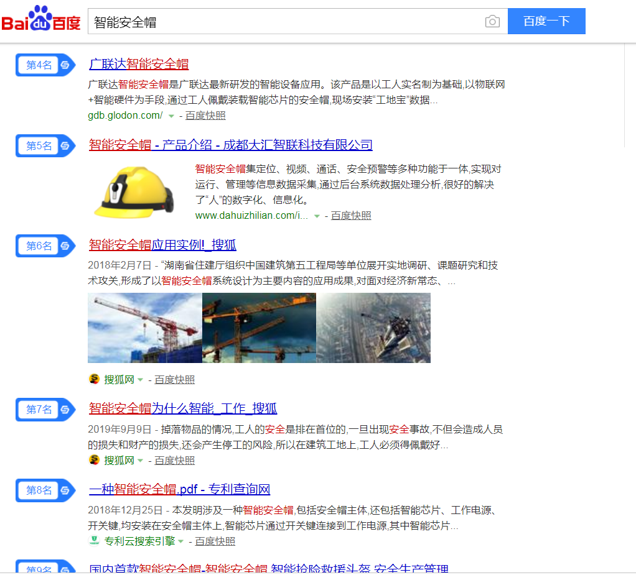Click the 专利云搜索引擎 site icon
Viewport: 636px width, 575px height.
pyautogui.click(x=94, y=541)
